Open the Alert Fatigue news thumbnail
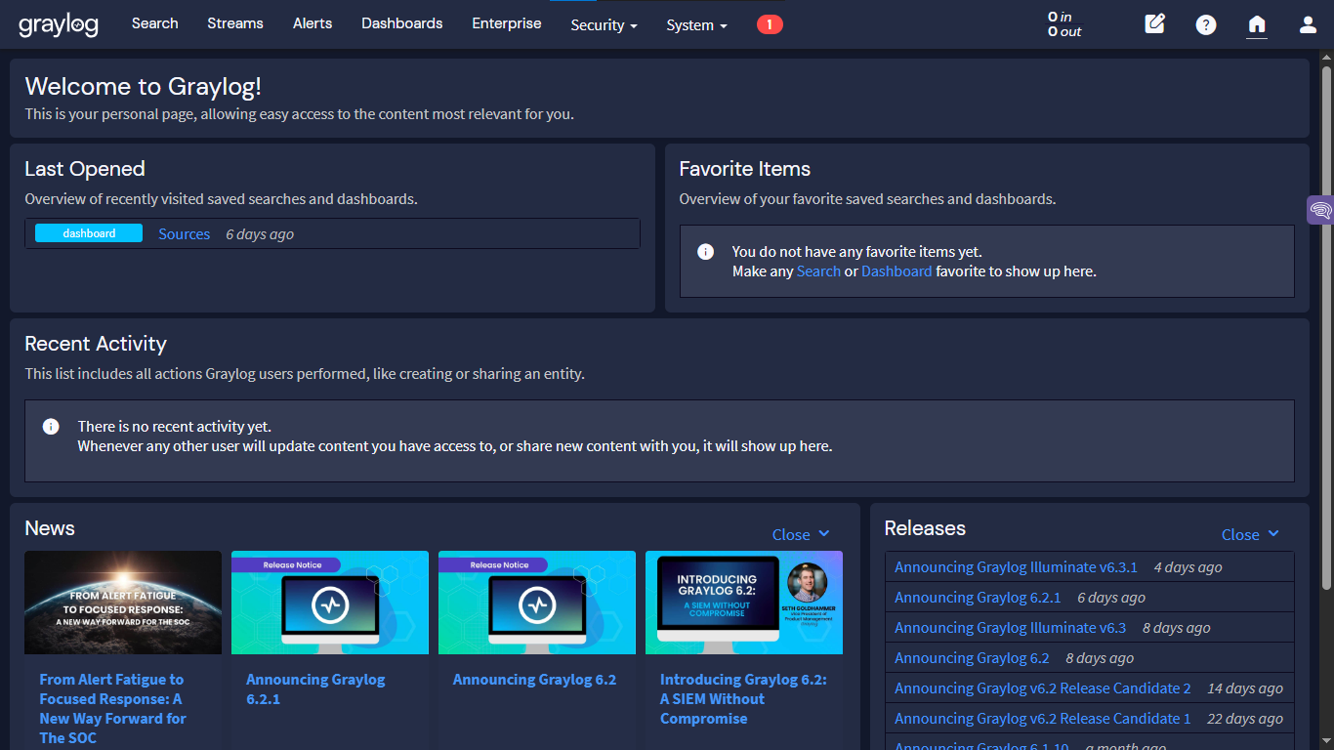The height and width of the screenshot is (750, 1334). (x=123, y=603)
